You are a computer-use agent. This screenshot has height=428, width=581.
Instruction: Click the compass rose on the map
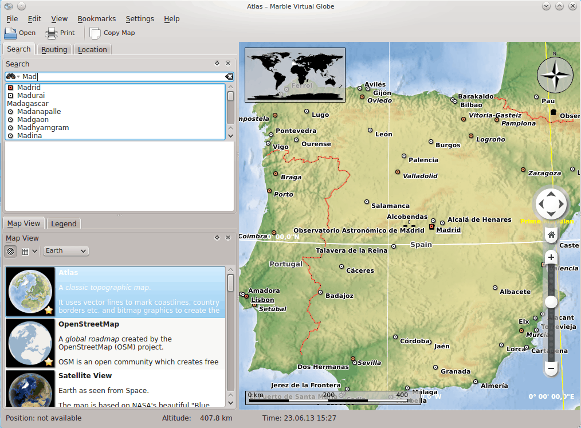click(555, 75)
